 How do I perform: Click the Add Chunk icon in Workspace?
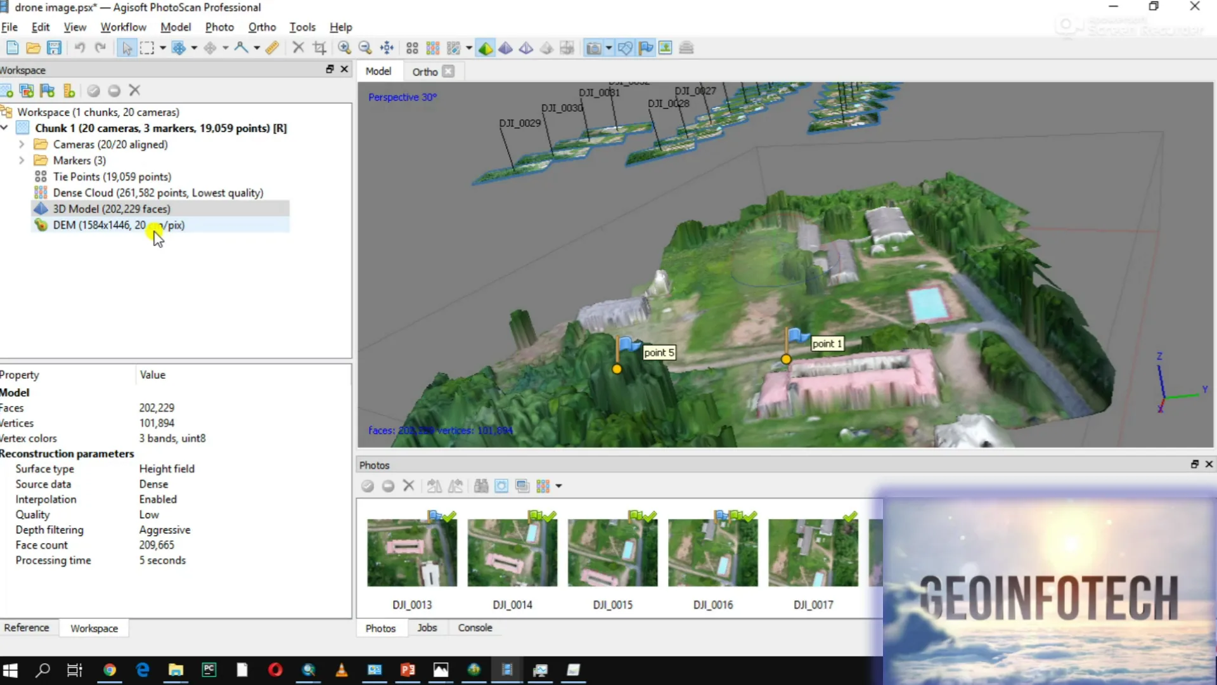tap(6, 91)
